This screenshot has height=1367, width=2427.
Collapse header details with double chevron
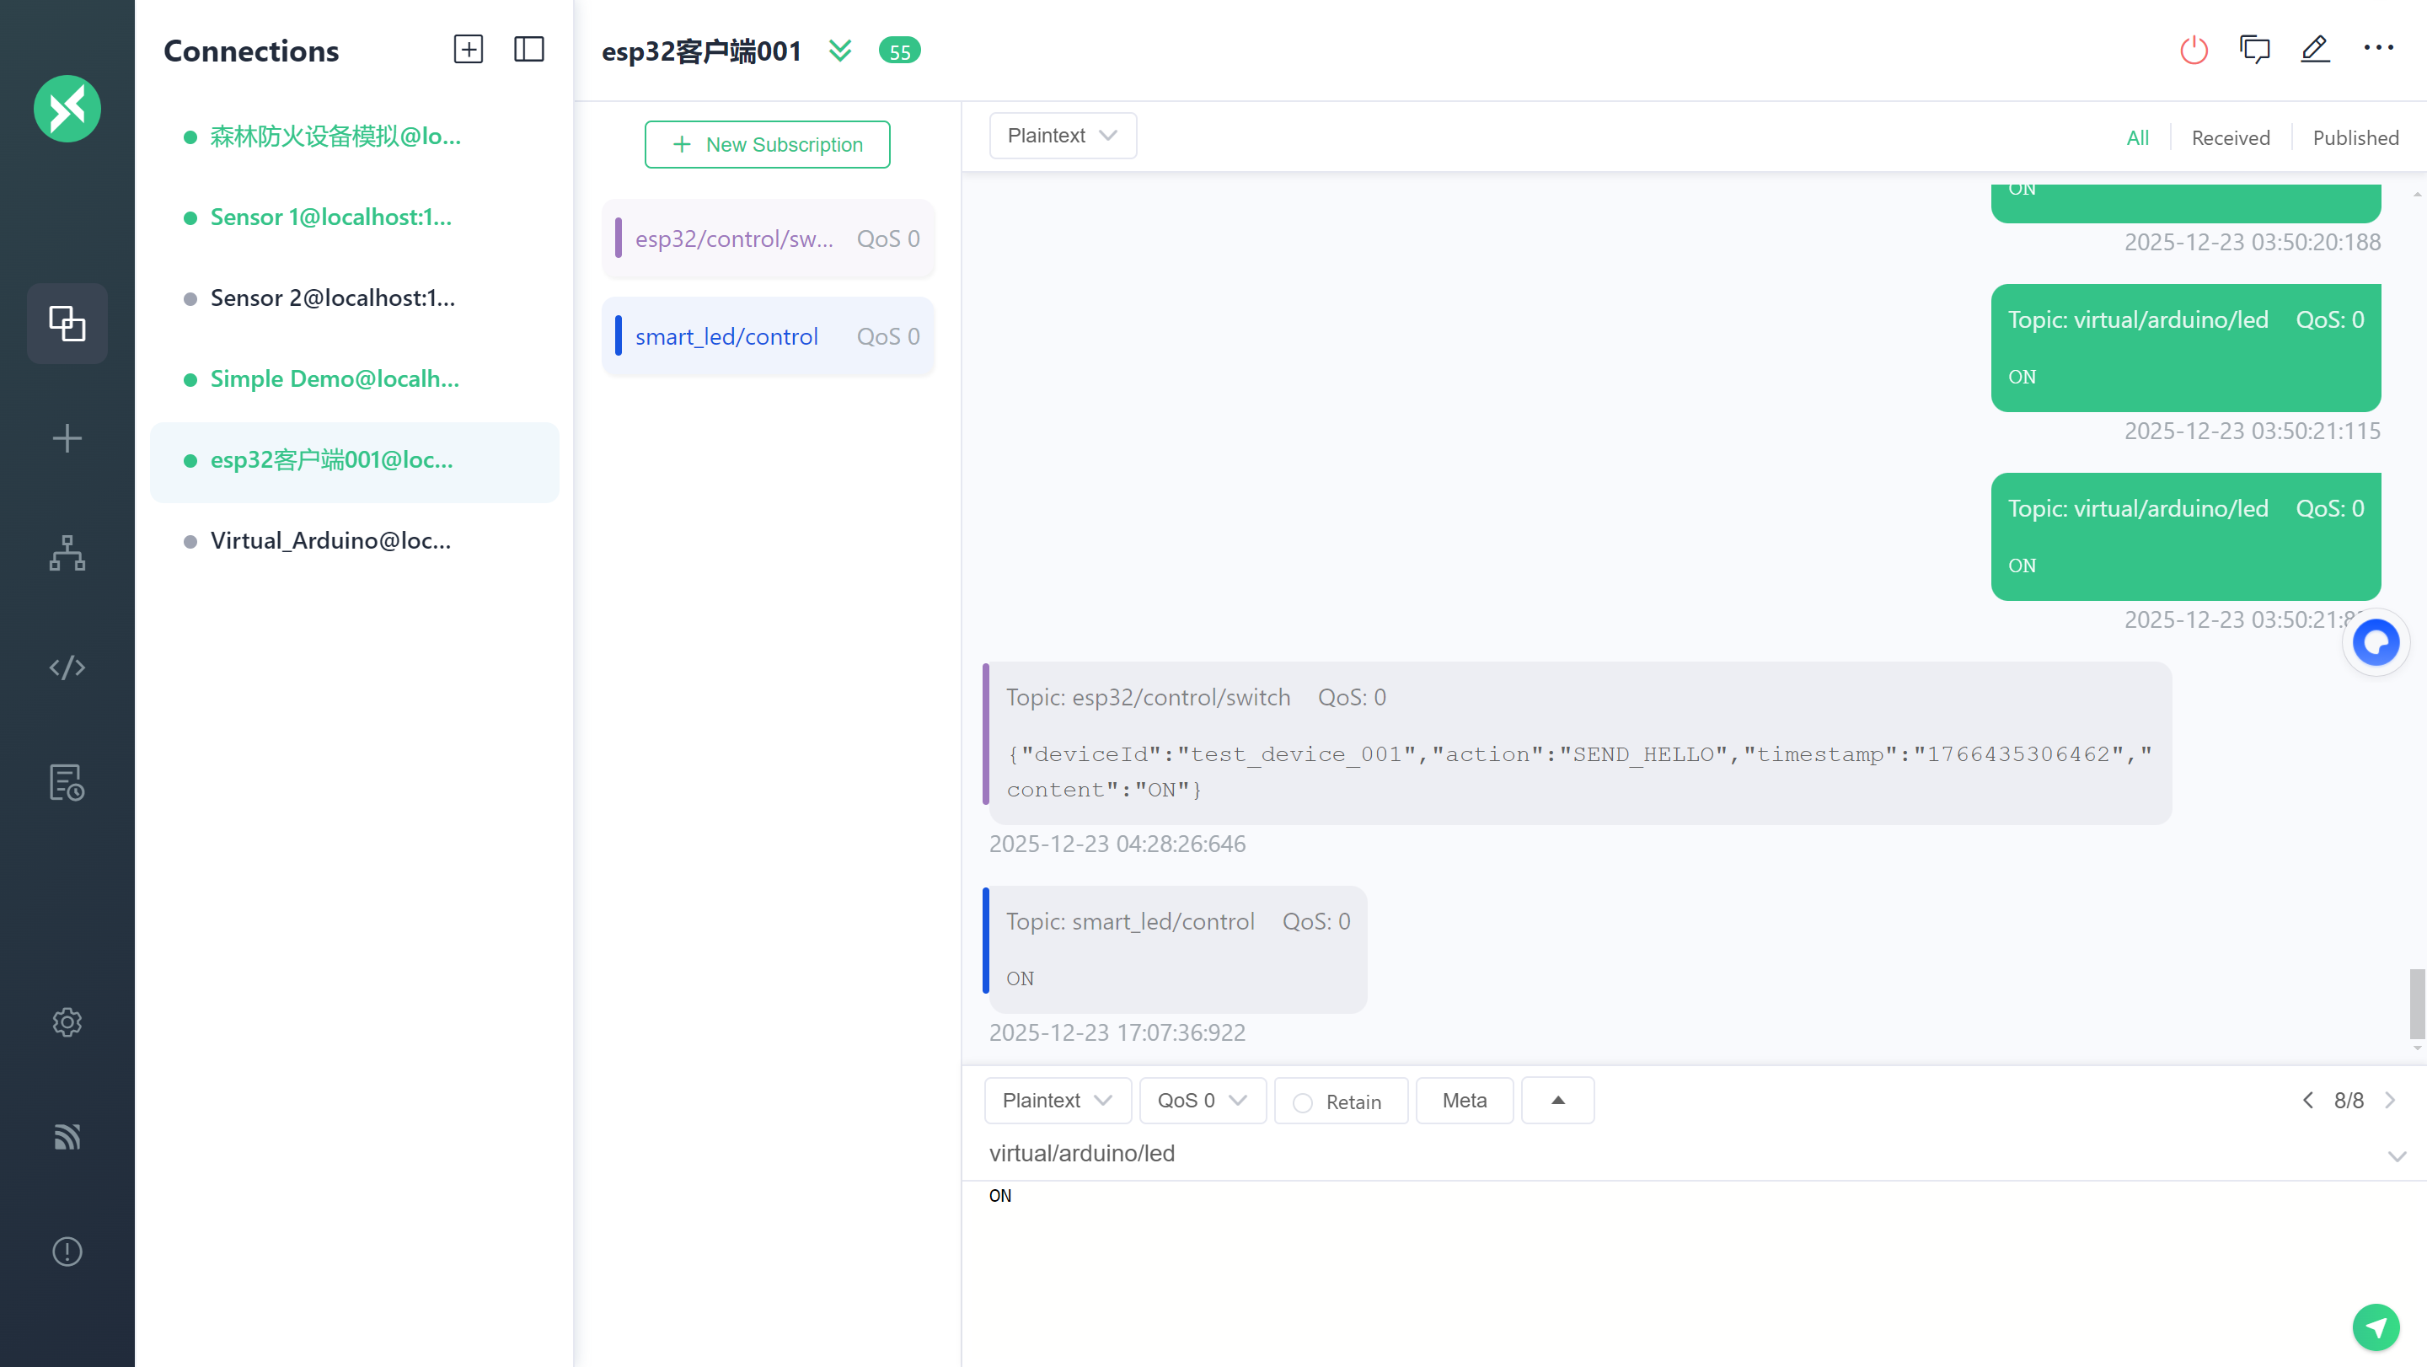click(x=839, y=50)
